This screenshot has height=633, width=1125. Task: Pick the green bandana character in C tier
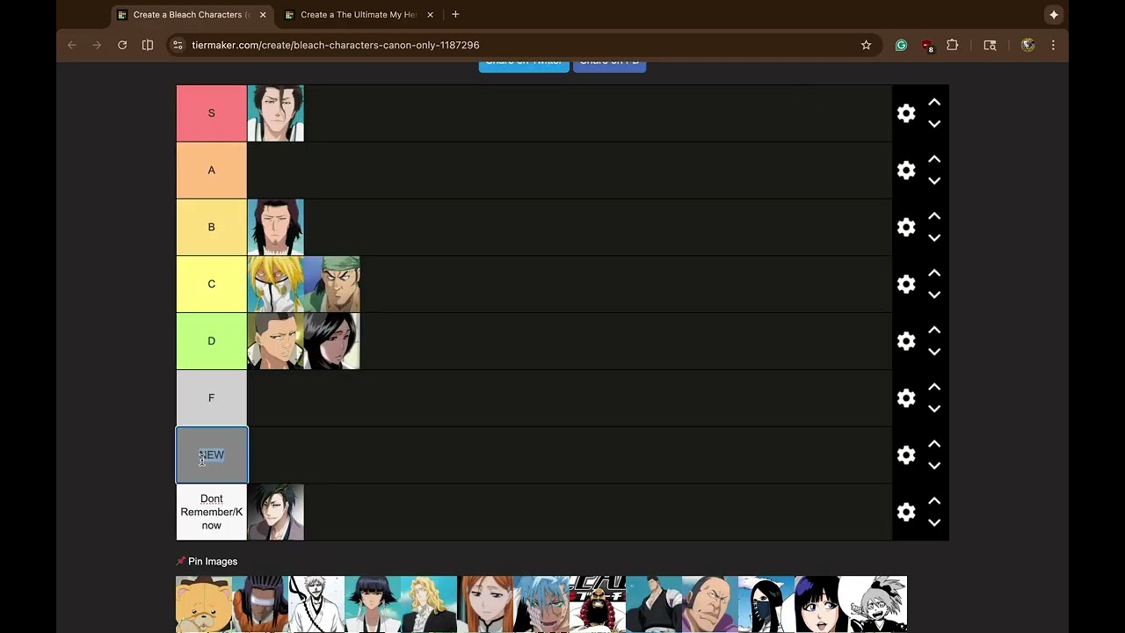[x=332, y=284]
